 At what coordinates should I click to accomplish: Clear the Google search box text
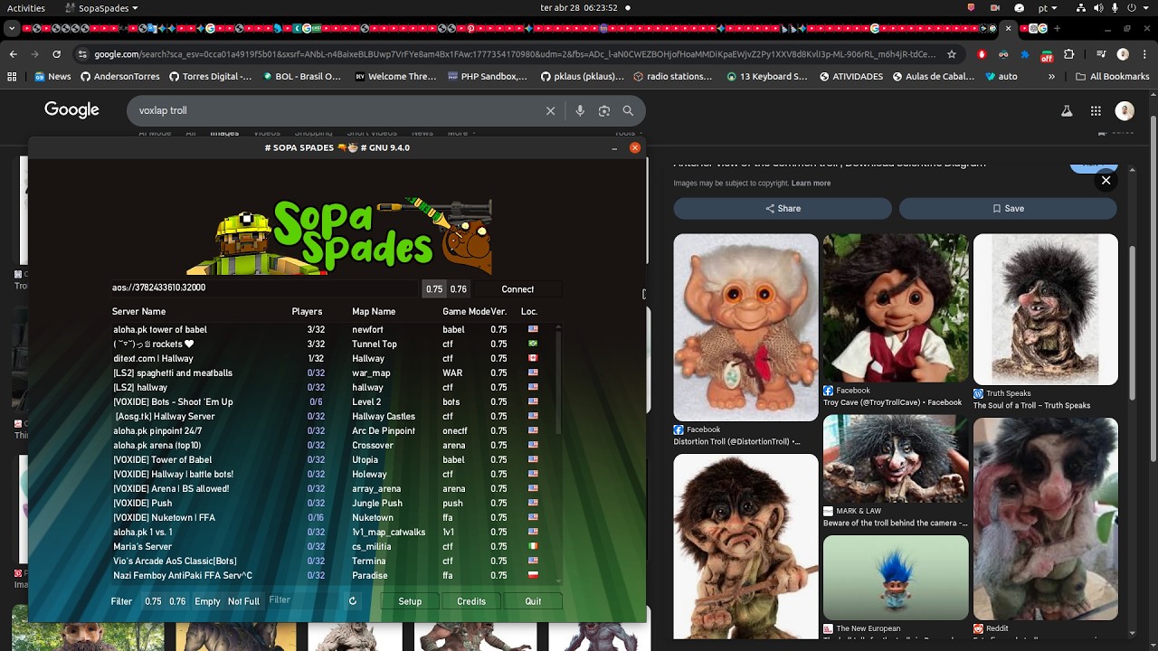coord(550,111)
